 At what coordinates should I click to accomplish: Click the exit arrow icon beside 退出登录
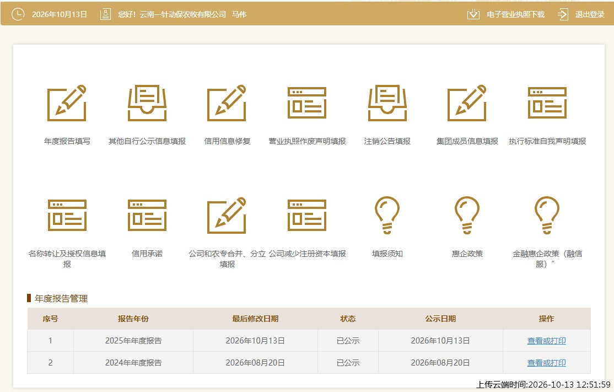tap(563, 14)
